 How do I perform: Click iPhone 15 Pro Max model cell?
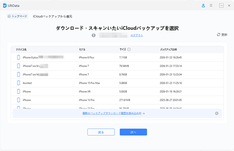(x=89, y=83)
